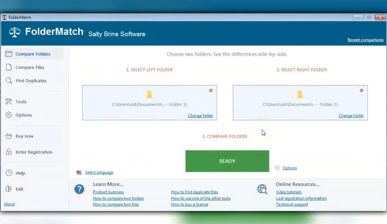387x224 pixels.
Task: Click the small gear beside Options link
Action: point(277,168)
